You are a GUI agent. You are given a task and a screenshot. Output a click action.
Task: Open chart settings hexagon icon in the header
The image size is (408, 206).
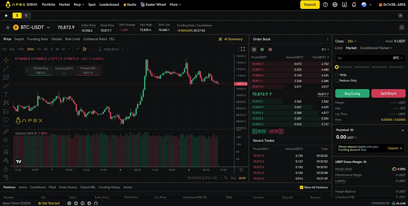(x=402, y=27)
